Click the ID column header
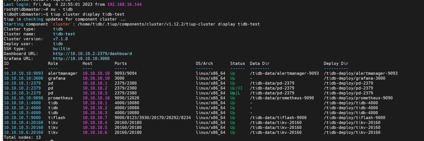The image size is (424, 141). pyautogui.click(x=6, y=63)
